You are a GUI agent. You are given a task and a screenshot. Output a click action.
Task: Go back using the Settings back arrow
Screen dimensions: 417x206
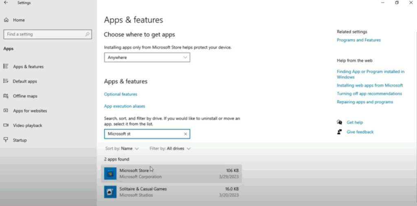(x=6, y=3)
